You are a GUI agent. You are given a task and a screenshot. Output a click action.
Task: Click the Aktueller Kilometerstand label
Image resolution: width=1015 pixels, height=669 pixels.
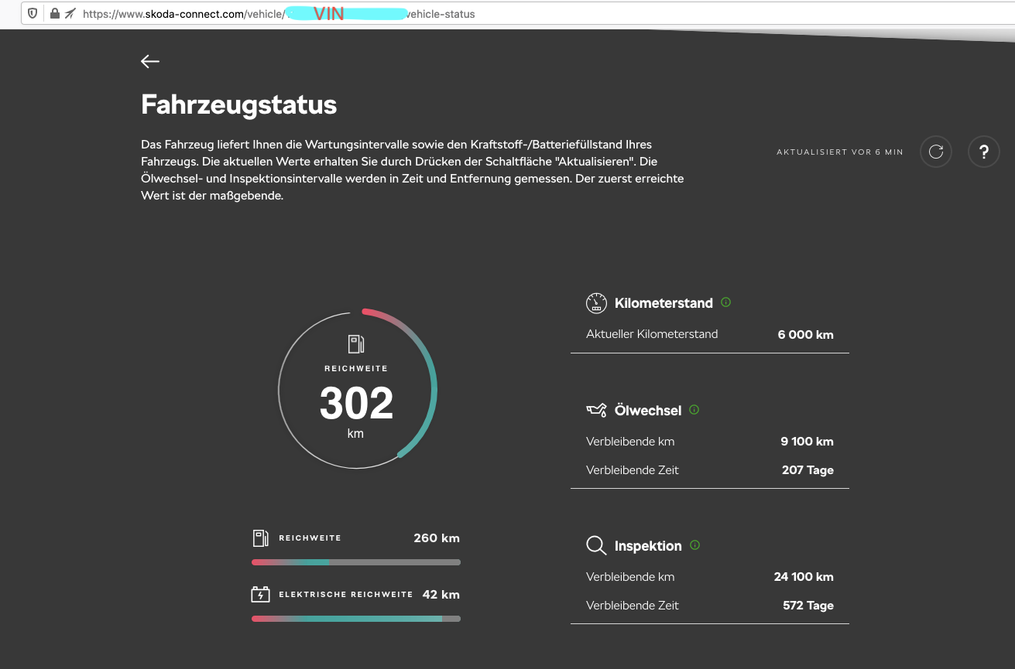click(x=652, y=335)
